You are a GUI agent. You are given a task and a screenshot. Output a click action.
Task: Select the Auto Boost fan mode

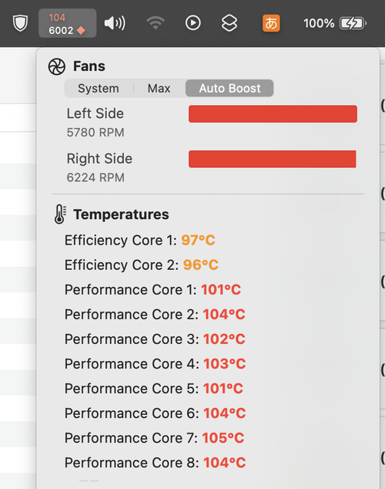[229, 89]
